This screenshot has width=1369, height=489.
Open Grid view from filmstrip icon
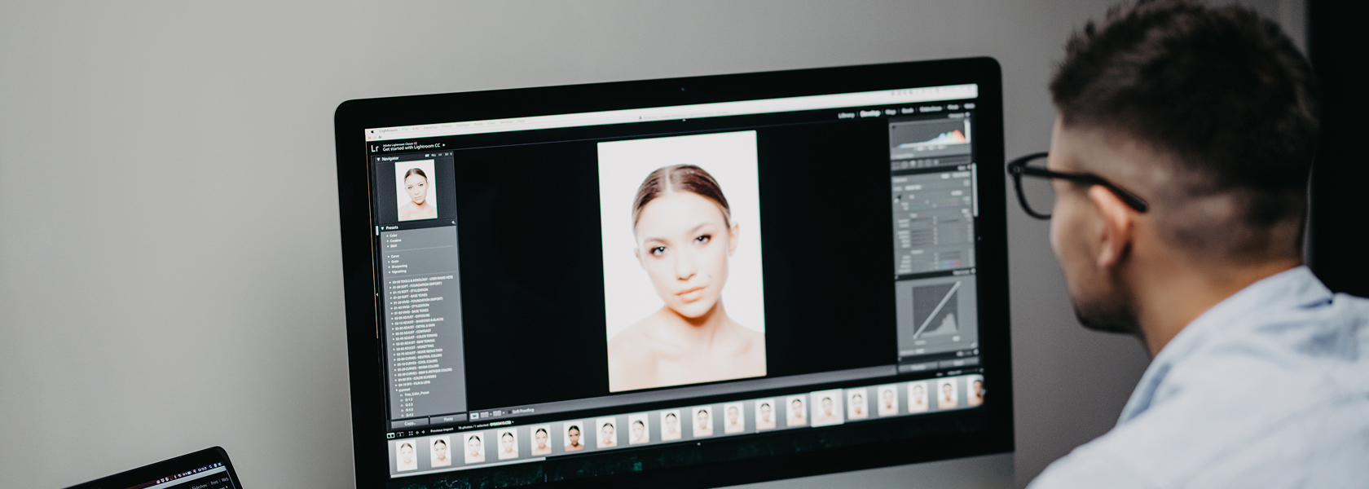[411, 434]
